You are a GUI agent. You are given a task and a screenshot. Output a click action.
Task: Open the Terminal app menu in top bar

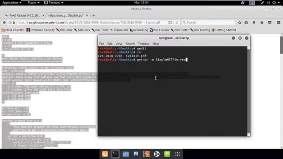[x=54, y=3]
